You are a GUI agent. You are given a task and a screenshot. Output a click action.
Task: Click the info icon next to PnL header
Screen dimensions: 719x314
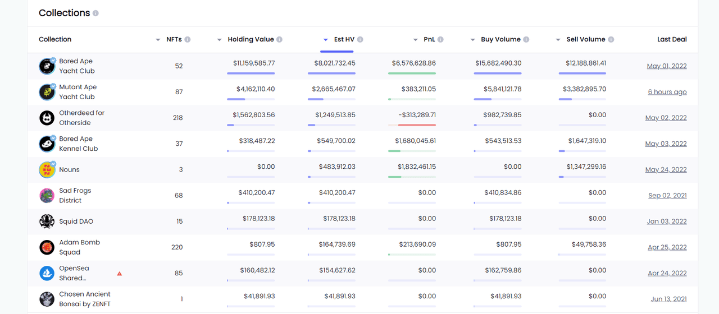pyautogui.click(x=440, y=39)
